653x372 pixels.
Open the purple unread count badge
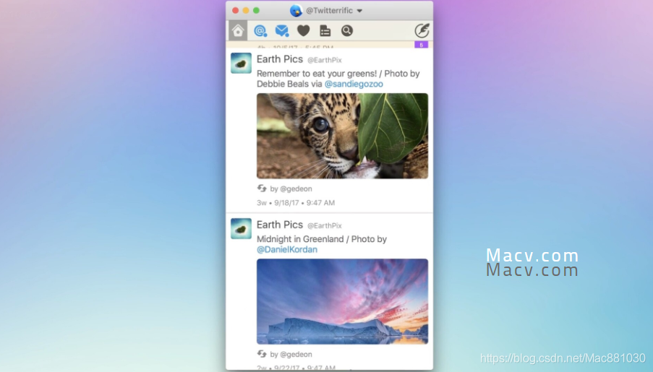coord(421,45)
